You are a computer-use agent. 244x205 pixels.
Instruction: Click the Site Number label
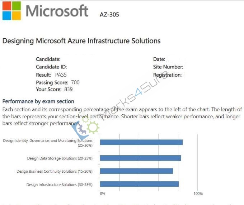coord(168,67)
